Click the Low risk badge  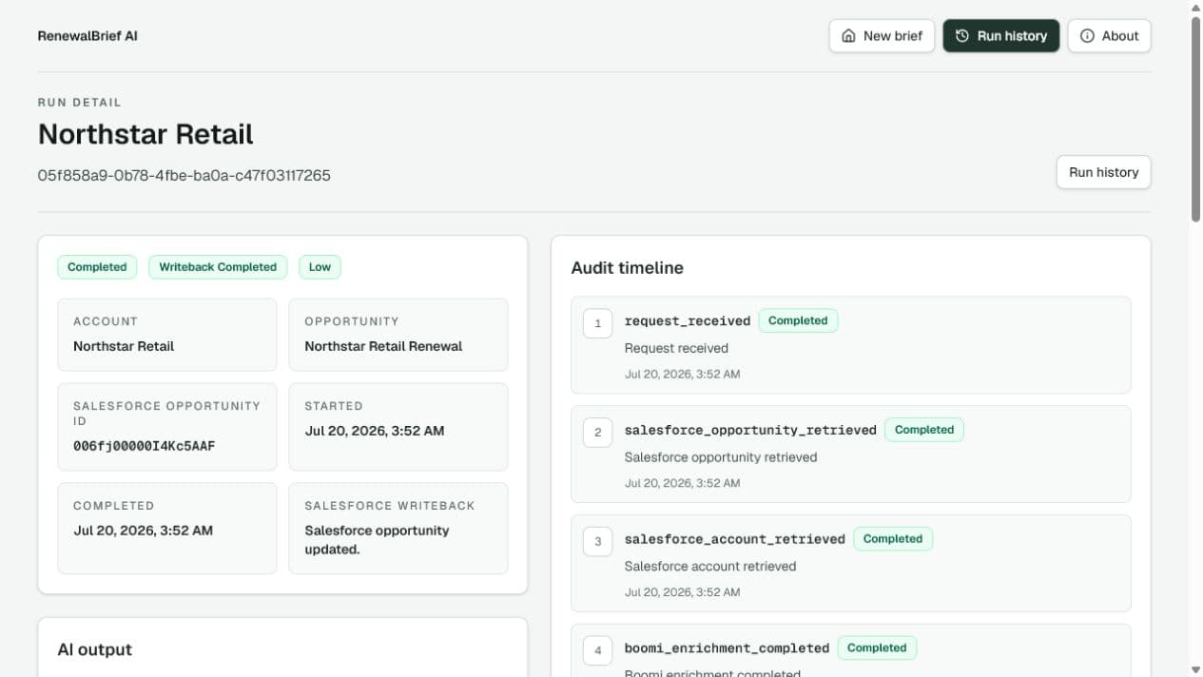[320, 267]
